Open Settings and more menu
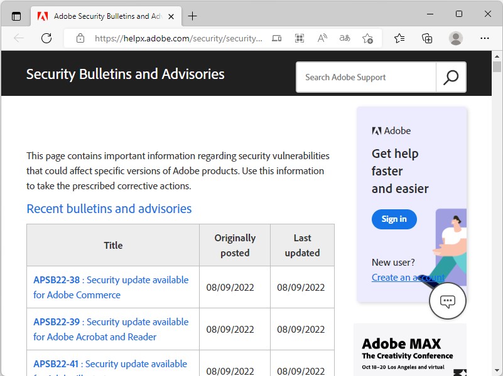Screen dimensions: 503x376 484,38
